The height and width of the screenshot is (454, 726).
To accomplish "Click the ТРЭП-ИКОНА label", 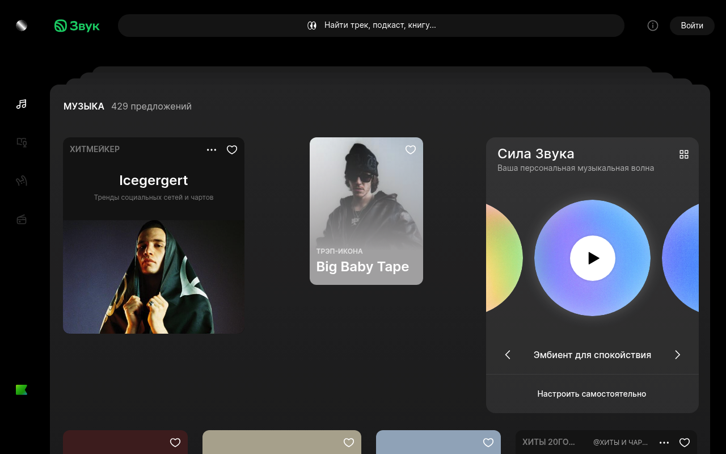I will coord(339,251).
